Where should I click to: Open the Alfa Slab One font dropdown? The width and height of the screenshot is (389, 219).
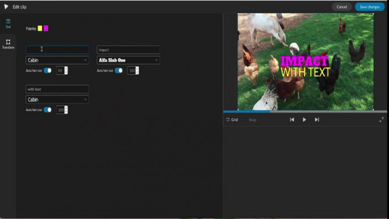click(x=128, y=60)
